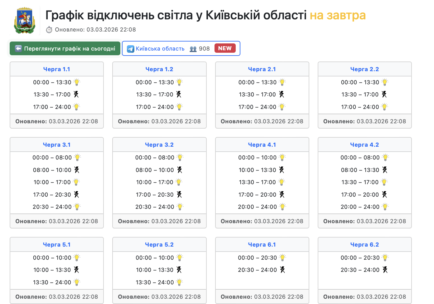Open the Черга 1.2 queue link
This screenshot has height=304, width=434.
(x=159, y=69)
